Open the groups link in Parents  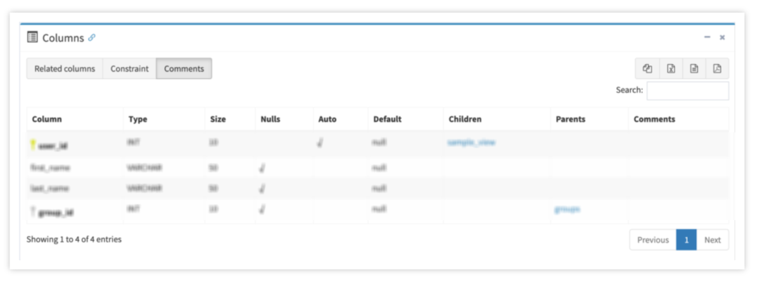coord(567,209)
